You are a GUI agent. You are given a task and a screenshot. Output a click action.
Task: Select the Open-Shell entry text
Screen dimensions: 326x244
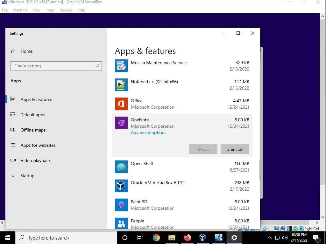pos(142,164)
